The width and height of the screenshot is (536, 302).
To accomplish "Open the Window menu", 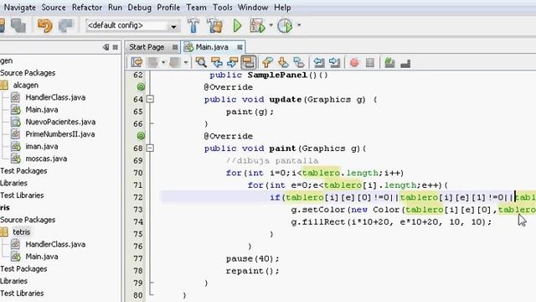I will pyautogui.click(x=253, y=8).
